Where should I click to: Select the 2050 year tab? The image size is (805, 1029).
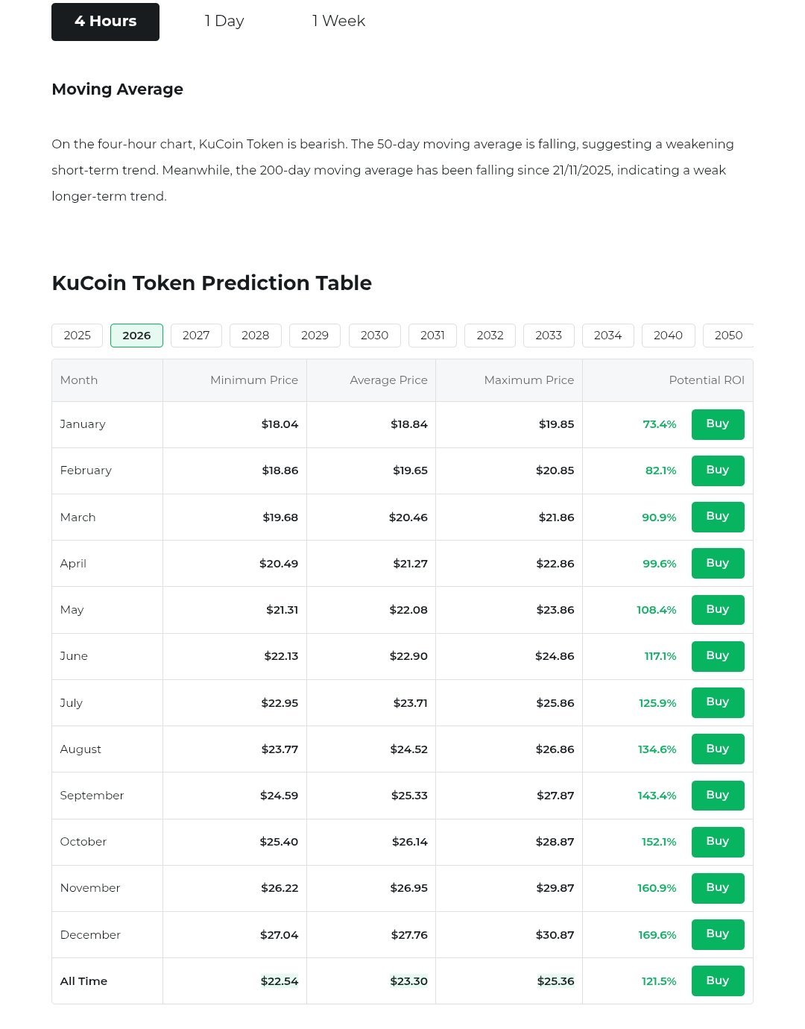(x=727, y=336)
